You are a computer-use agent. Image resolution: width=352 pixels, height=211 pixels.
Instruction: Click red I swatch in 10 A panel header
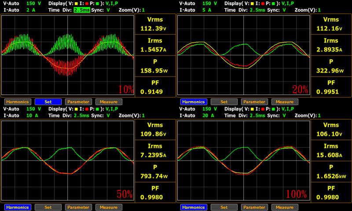pos(87,109)
